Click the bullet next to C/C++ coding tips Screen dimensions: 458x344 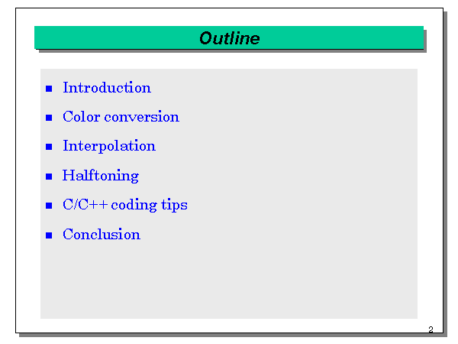[x=50, y=206]
